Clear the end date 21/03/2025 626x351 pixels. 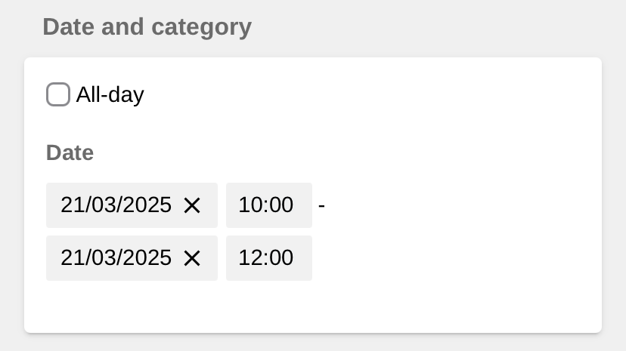click(192, 258)
